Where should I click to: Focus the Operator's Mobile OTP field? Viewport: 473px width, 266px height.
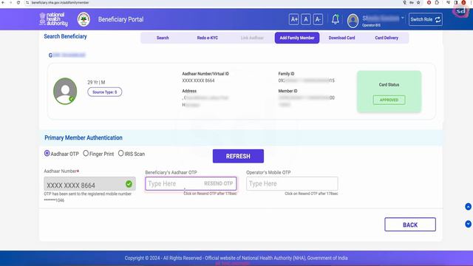[x=292, y=184]
